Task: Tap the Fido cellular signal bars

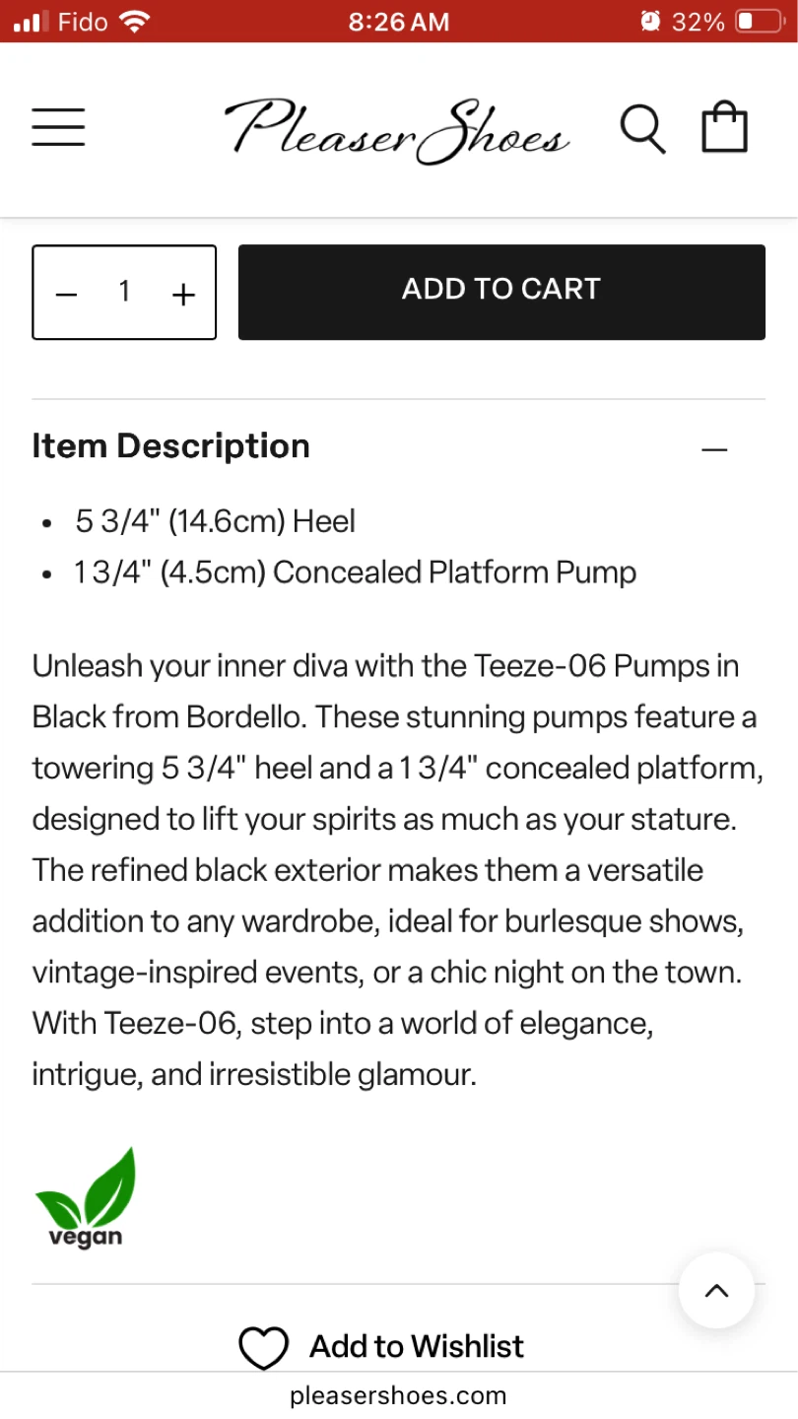Action: [31, 22]
